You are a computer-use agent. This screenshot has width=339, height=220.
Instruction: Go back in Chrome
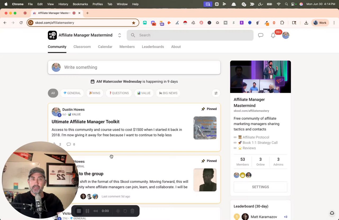pos(5,23)
